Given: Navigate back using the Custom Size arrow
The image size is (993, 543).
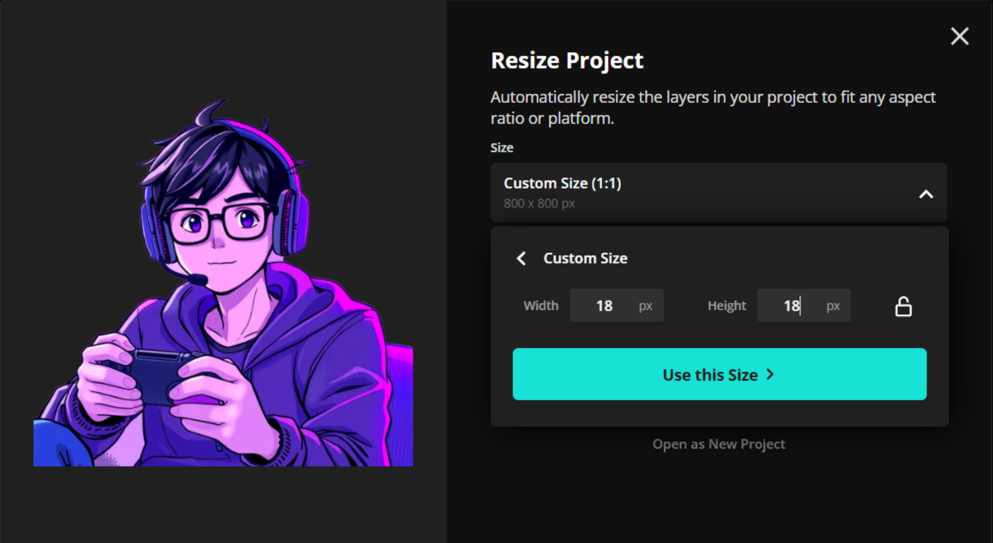Looking at the screenshot, I should tap(521, 258).
